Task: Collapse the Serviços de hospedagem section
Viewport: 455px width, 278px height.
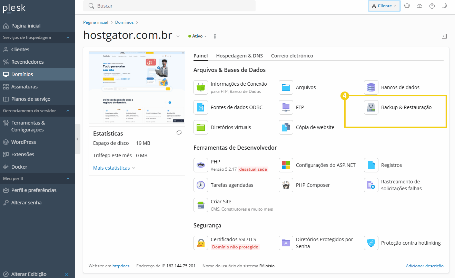Action: (68, 38)
